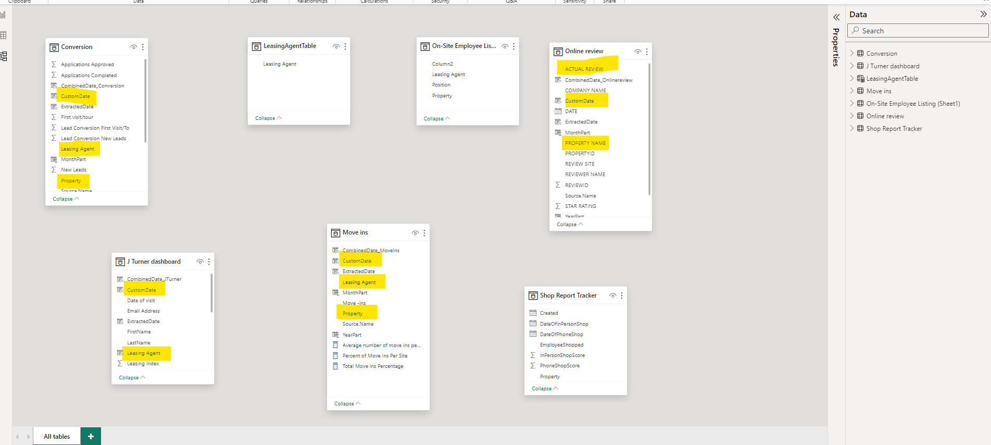The height and width of the screenshot is (445, 991).
Task: Select the Leasing Index field in J Turner dashboard
Action: [143, 364]
